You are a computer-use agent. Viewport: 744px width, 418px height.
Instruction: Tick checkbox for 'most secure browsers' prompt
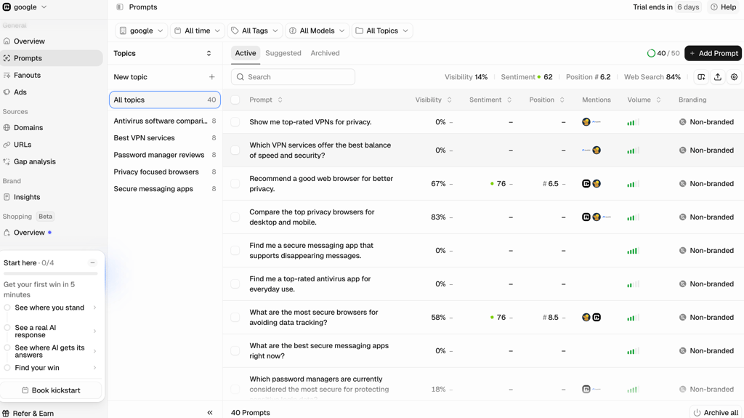click(235, 317)
